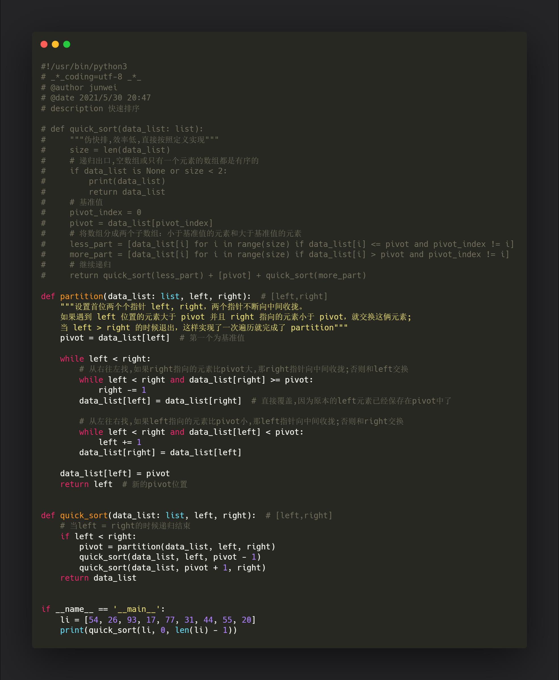Click "data_list[left] = pivot" line
This screenshot has width=559, height=680.
point(115,473)
